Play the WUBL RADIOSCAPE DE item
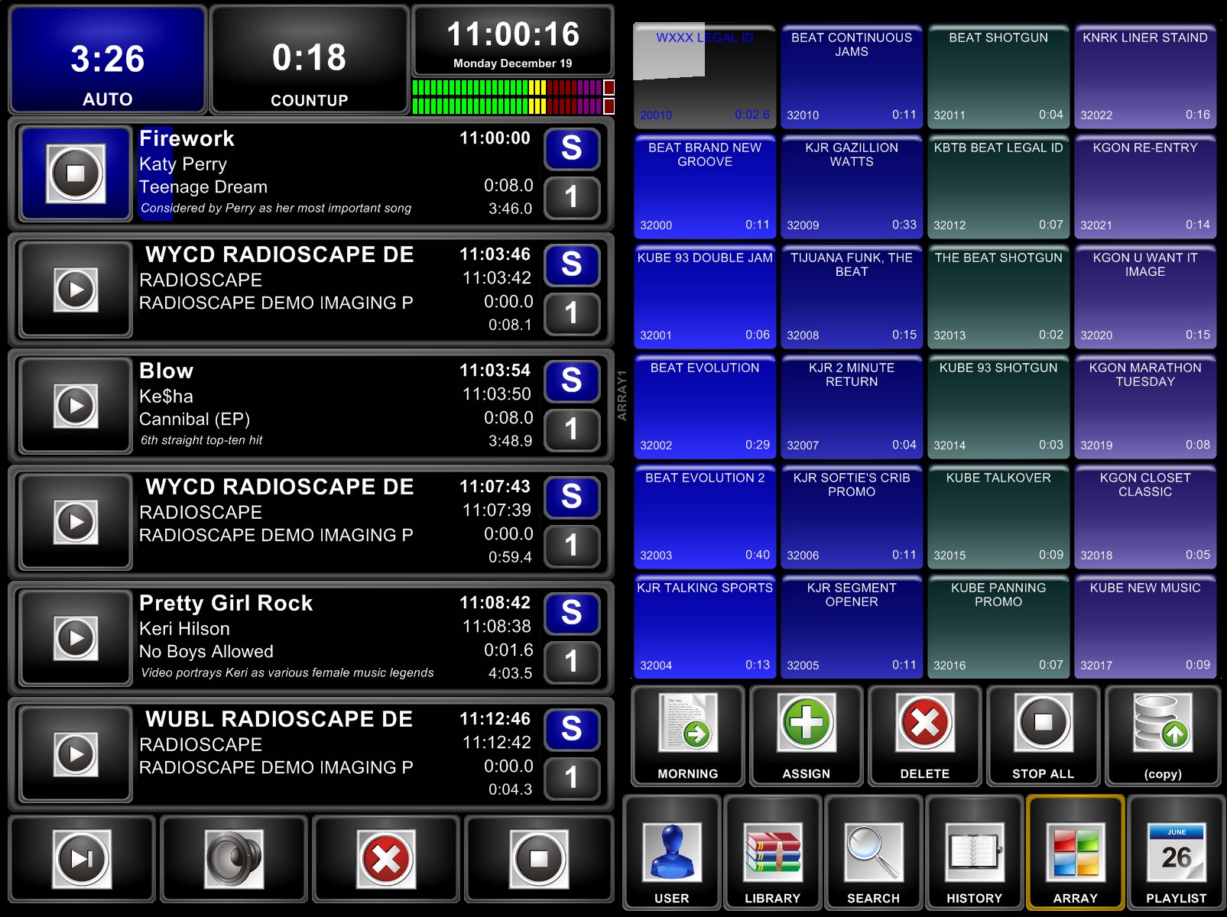 click(76, 754)
